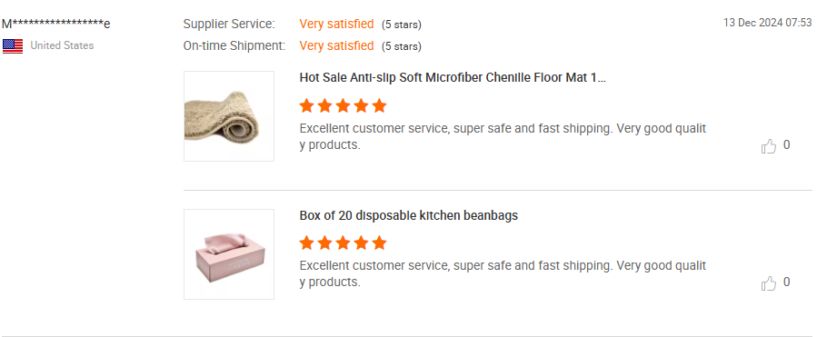This screenshot has height=337, width=817.
Task: Click the thumbs-up icon on beanbags review
Action: [x=769, y=283]
